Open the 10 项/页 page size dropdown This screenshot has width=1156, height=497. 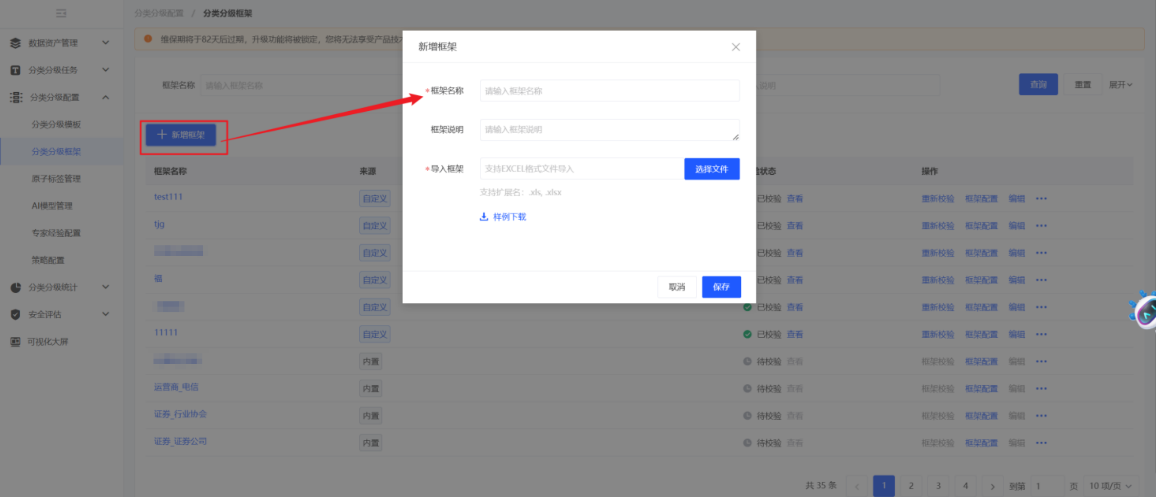[1110, 486]
